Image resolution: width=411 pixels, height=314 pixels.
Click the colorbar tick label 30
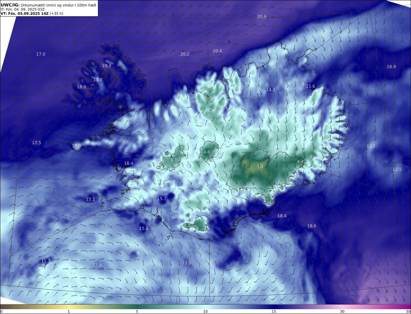(x=342, y=311)
